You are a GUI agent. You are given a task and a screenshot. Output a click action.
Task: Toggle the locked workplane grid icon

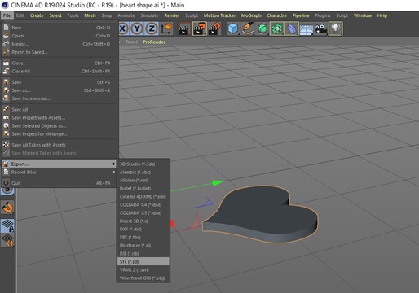[7, 226]
